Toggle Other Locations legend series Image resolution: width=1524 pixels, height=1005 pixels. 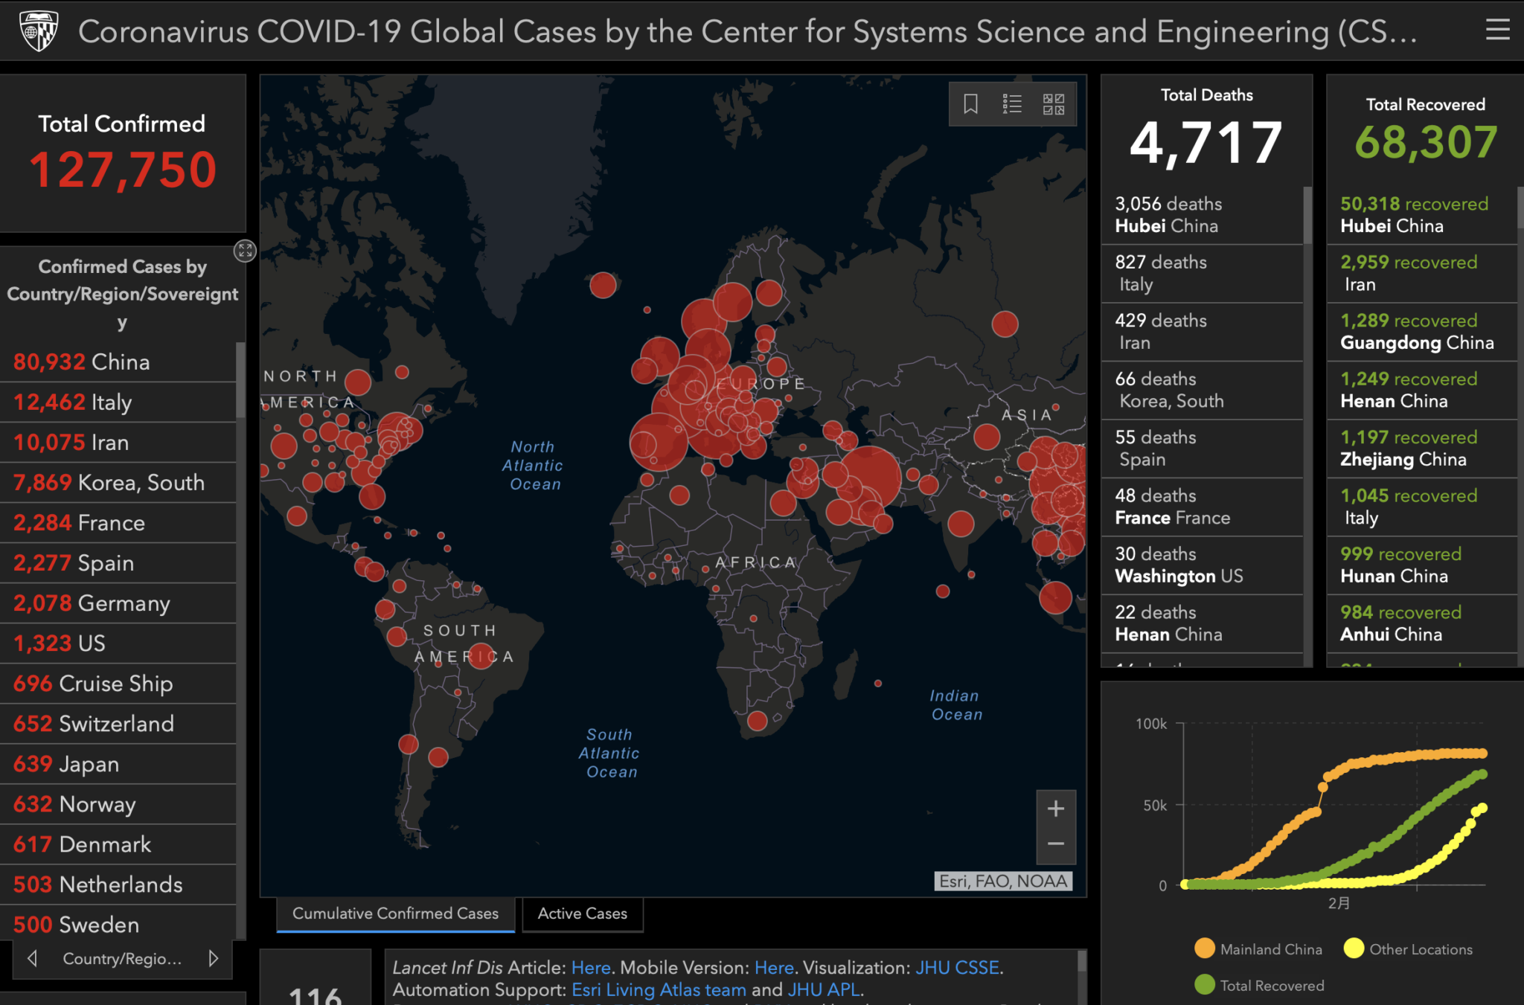1408,949
